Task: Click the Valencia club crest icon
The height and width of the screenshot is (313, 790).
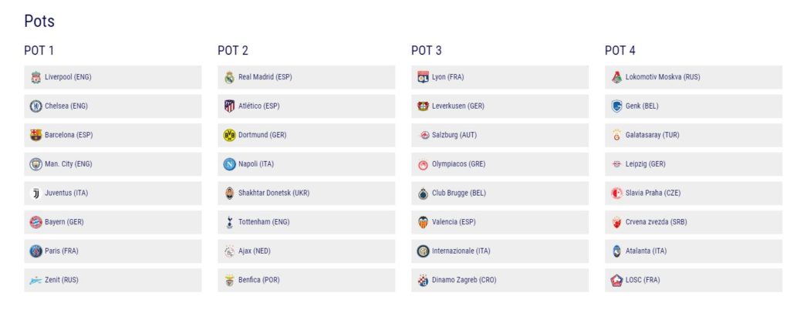Action: pos(423,222)
